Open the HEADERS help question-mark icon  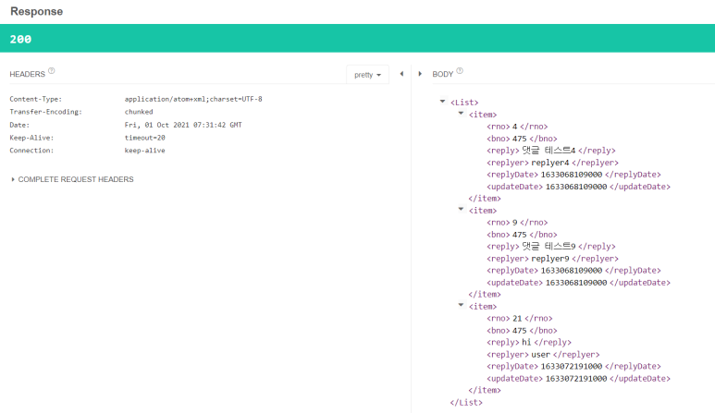tap(52, 70)
